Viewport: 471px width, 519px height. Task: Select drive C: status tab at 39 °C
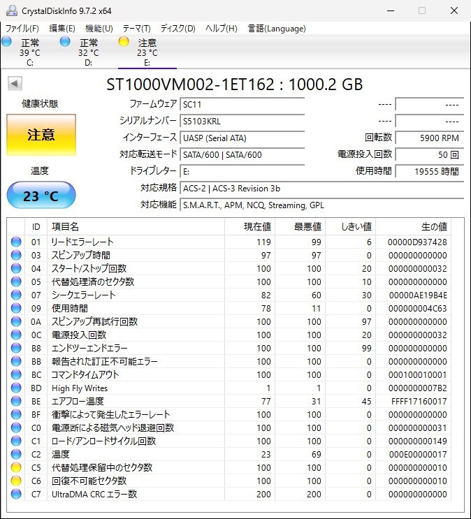point(30,52)
